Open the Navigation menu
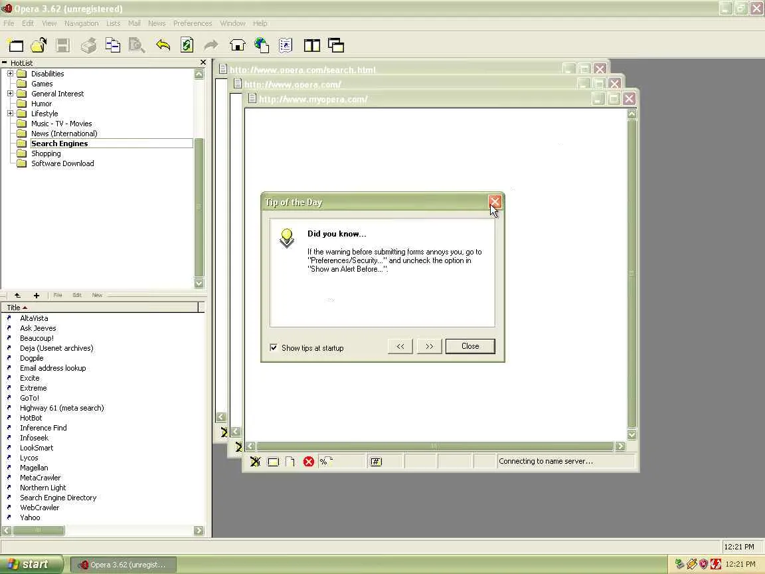The height and width of the screenshot is (574, 765). click(81, 23)
